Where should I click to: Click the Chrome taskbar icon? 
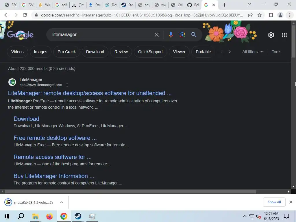point(64,216)
